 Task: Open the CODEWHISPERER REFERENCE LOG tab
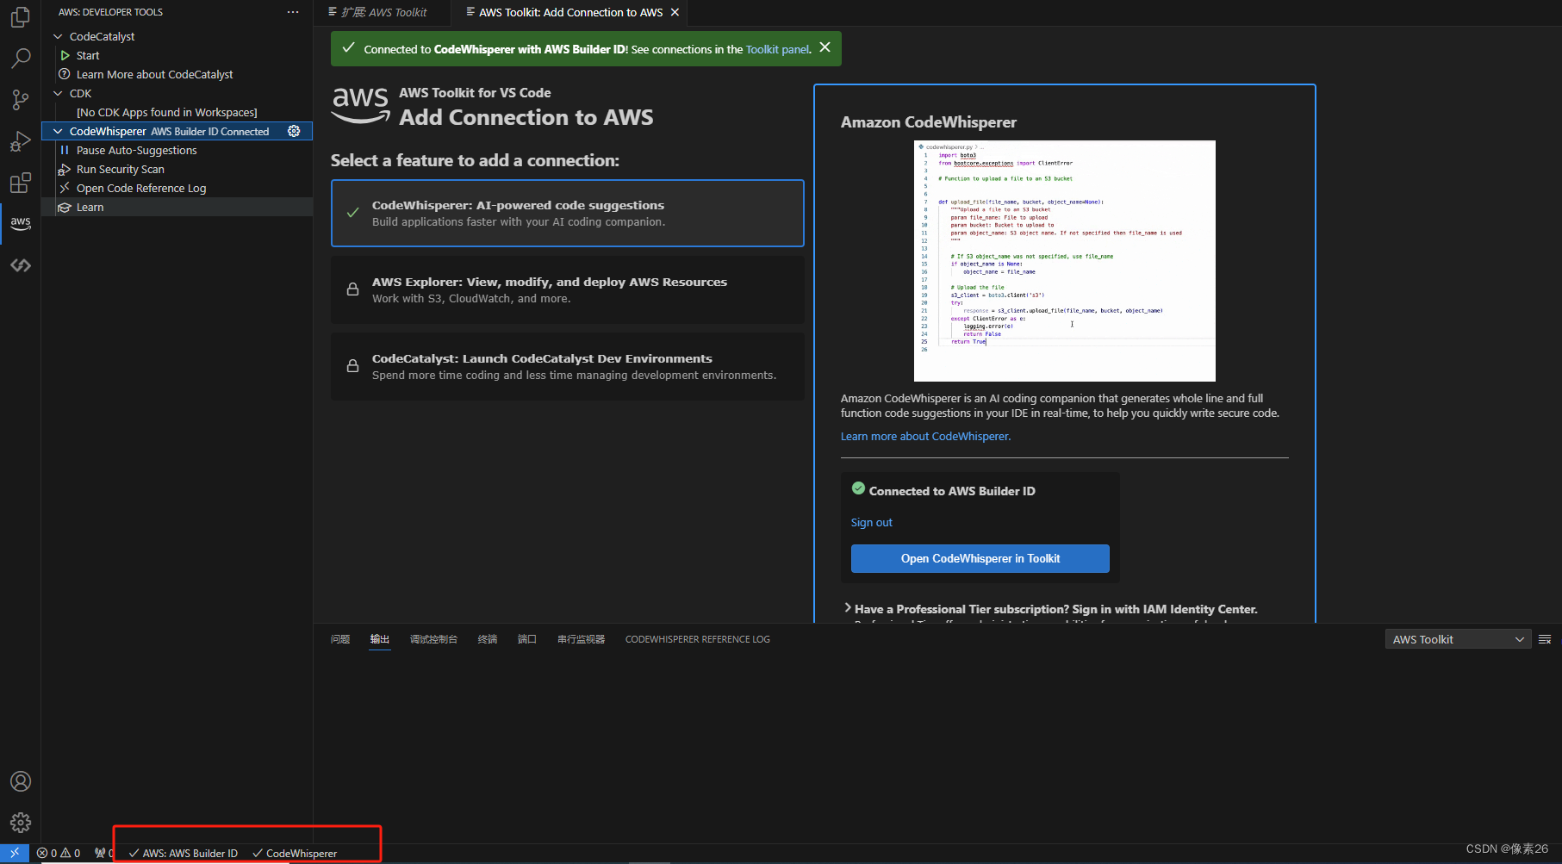698,639
